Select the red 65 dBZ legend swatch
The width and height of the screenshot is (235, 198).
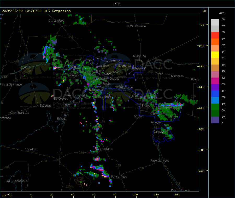pyautogui.click(x=215, y=35)
